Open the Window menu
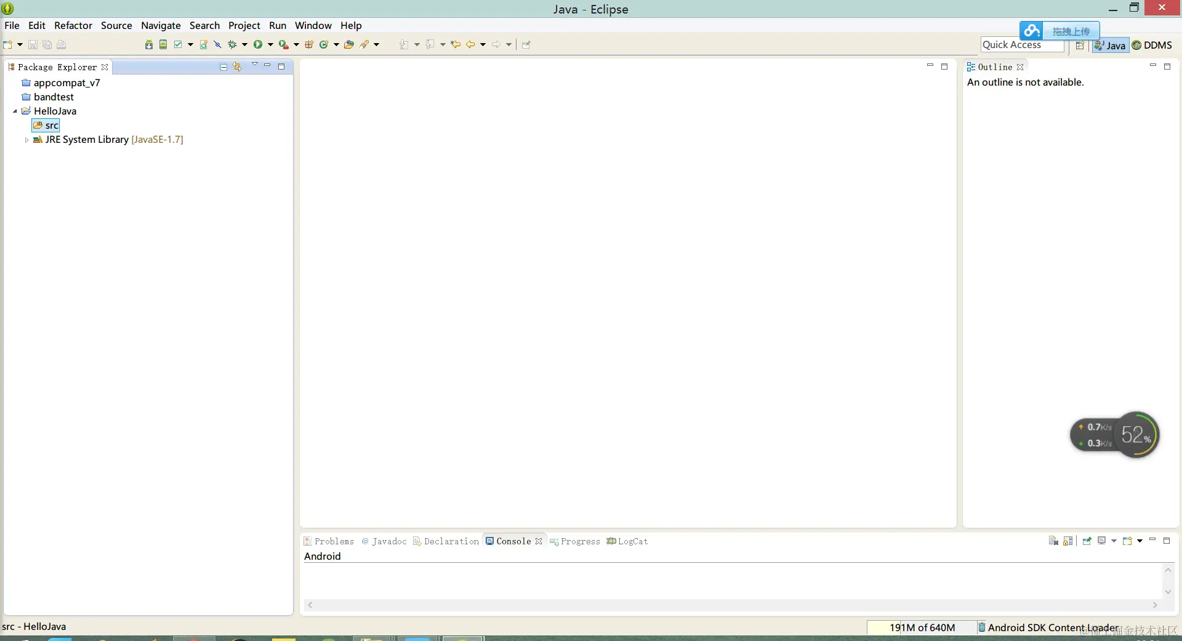This screenshot has width=1182, height=641. tap(313, 25)
